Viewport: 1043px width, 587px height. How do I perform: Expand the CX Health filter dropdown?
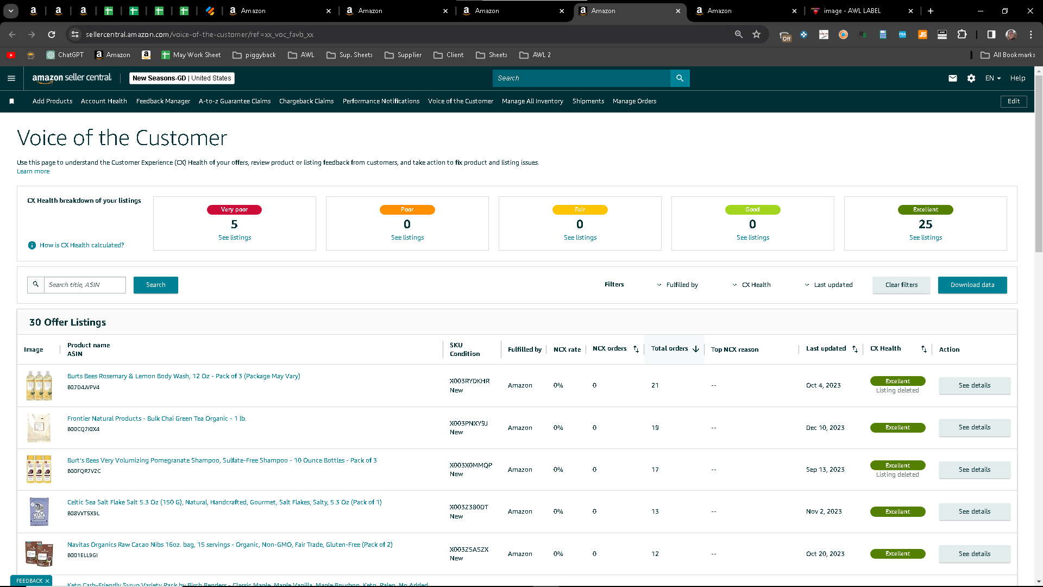coord(751,285)
